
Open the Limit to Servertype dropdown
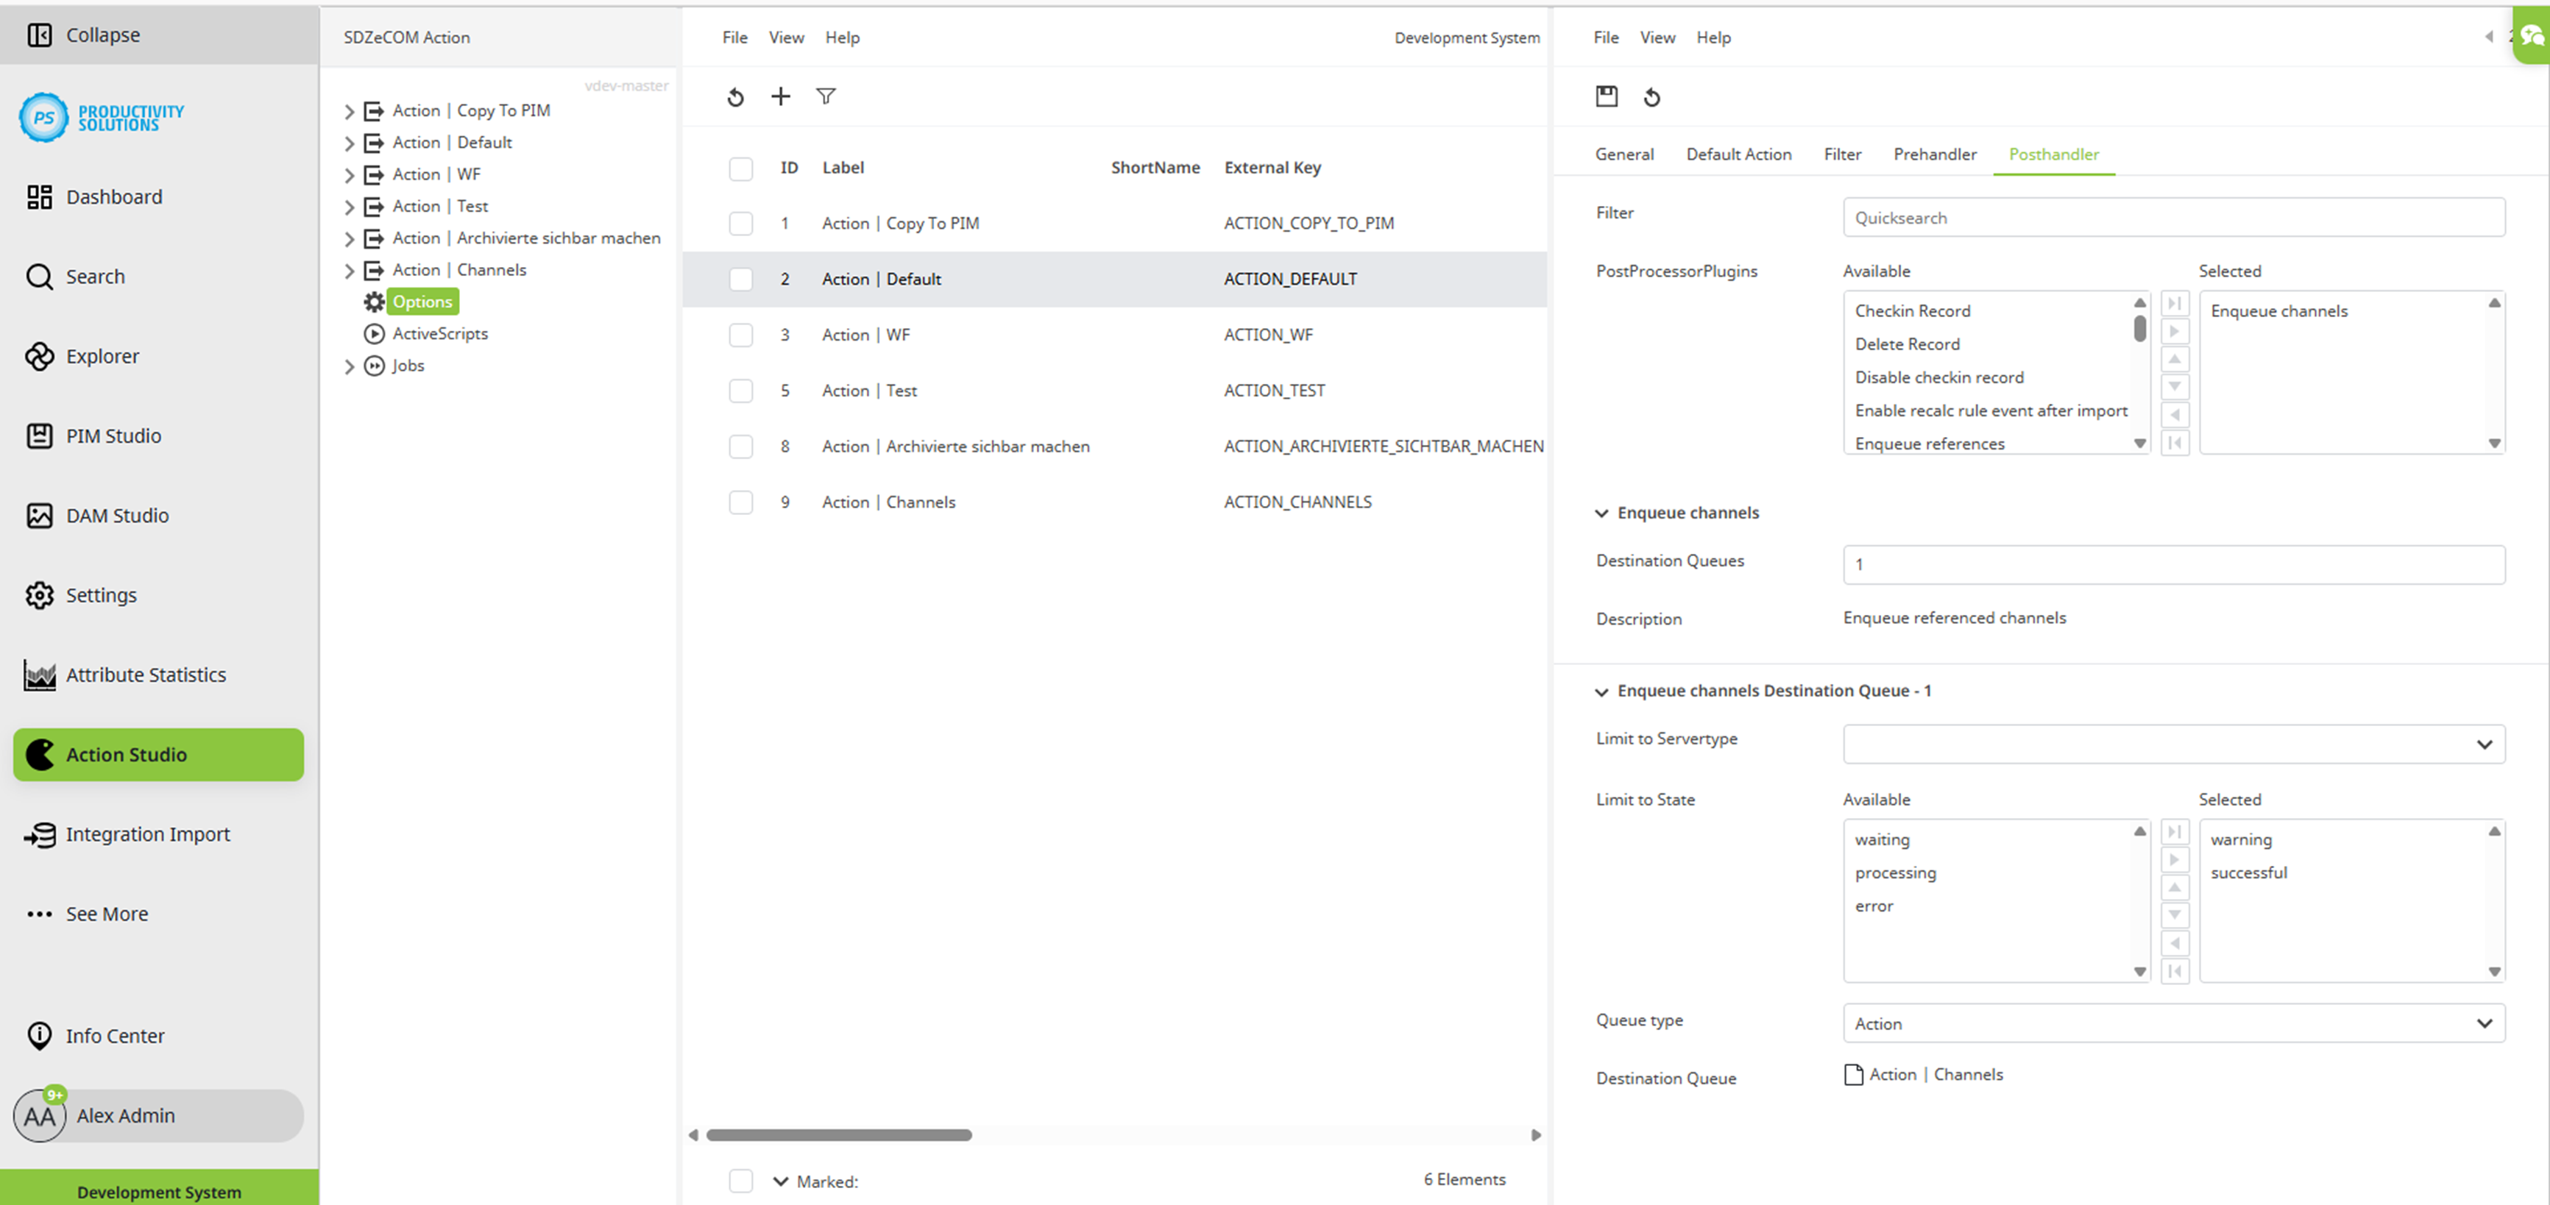[x=2173, y=744]
